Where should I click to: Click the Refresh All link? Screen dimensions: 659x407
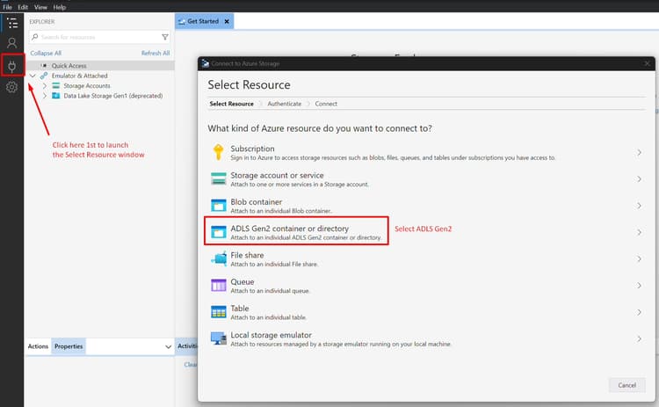[x=156, y=53]
